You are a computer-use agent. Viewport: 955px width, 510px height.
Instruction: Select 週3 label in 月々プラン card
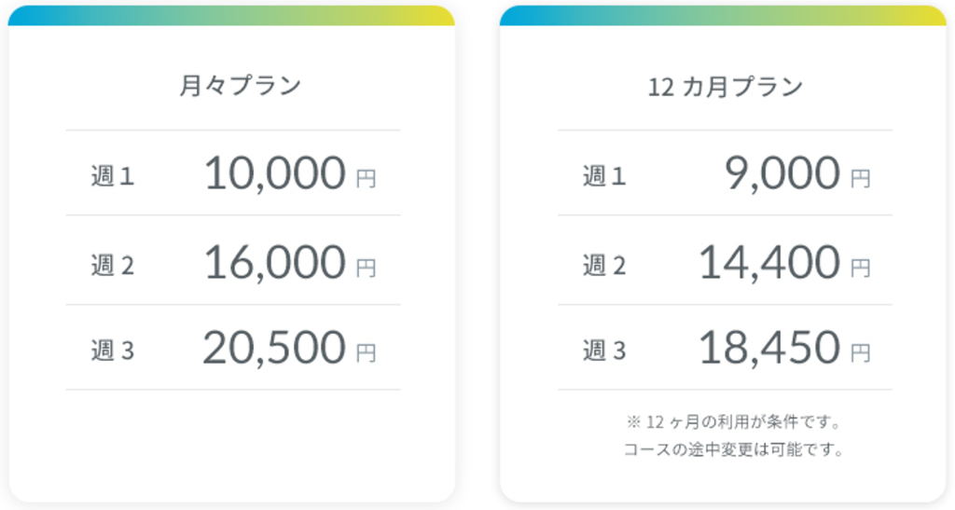[x=112, y=351]
